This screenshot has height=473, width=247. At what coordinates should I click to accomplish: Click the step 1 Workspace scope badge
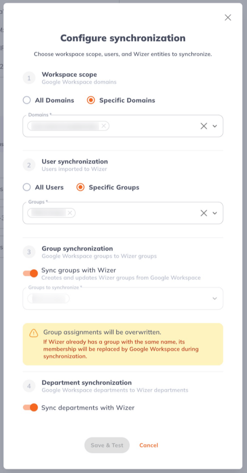pos(29,78)
